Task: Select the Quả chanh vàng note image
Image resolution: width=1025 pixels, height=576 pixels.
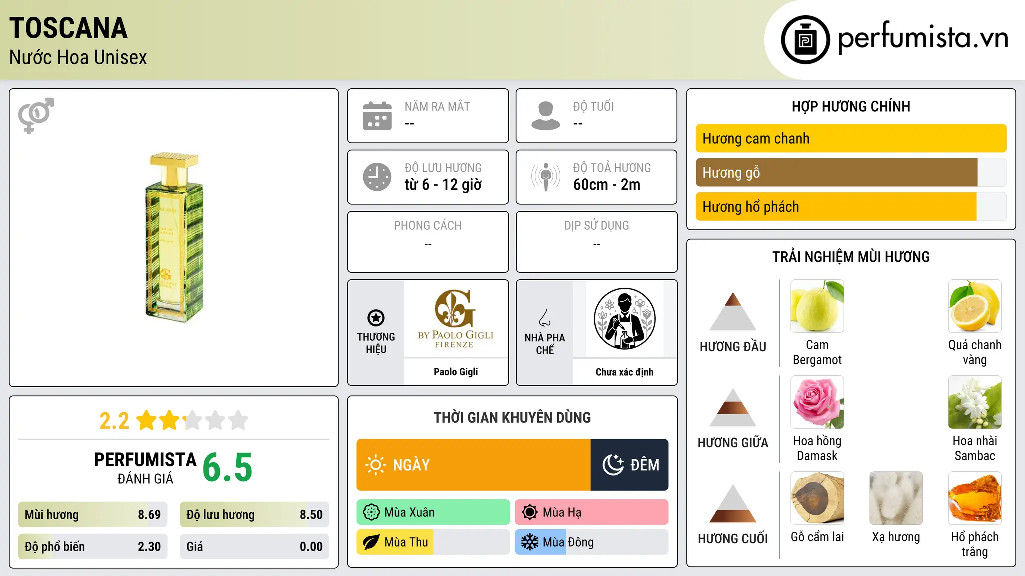Action: pyautogui.click(x=975, y=306)
